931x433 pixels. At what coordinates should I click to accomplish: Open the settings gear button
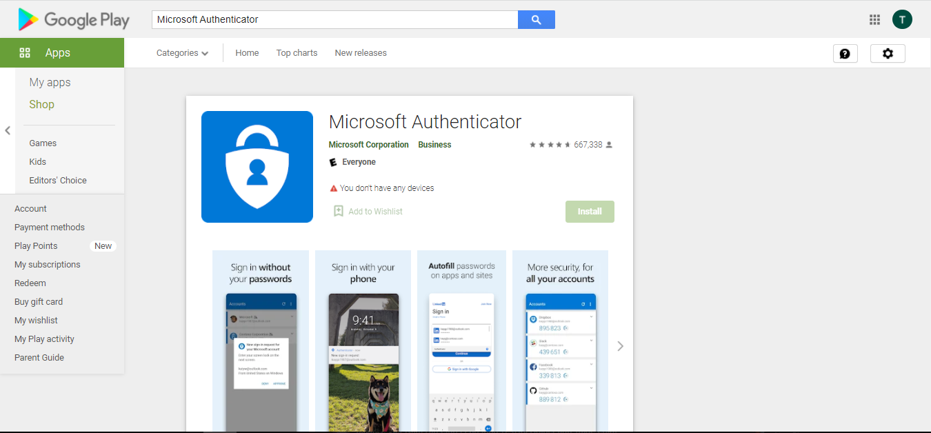(888, 53)
